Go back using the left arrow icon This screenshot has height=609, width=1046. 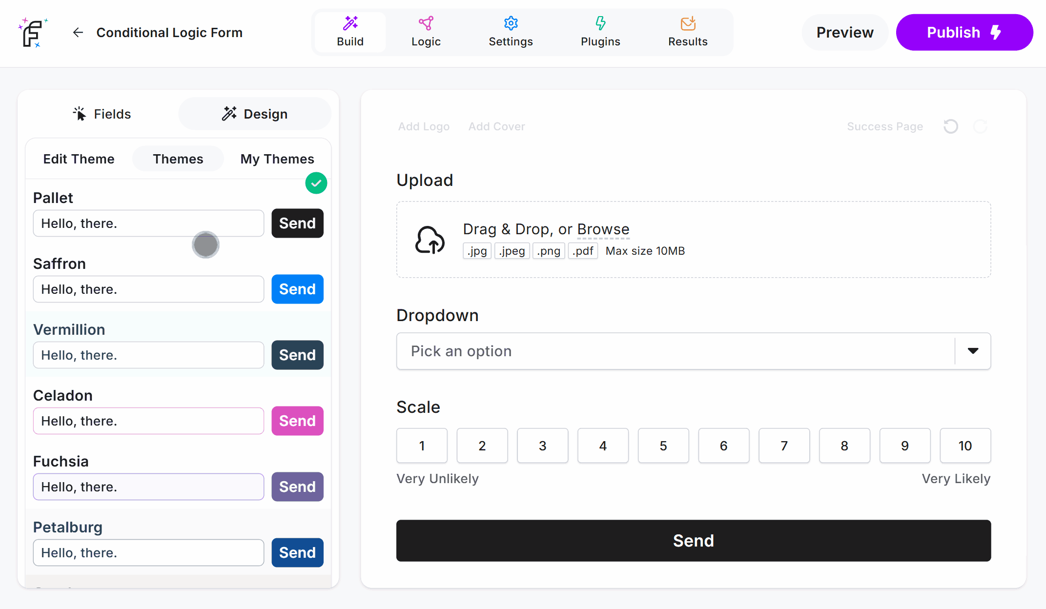pos(78,33)
